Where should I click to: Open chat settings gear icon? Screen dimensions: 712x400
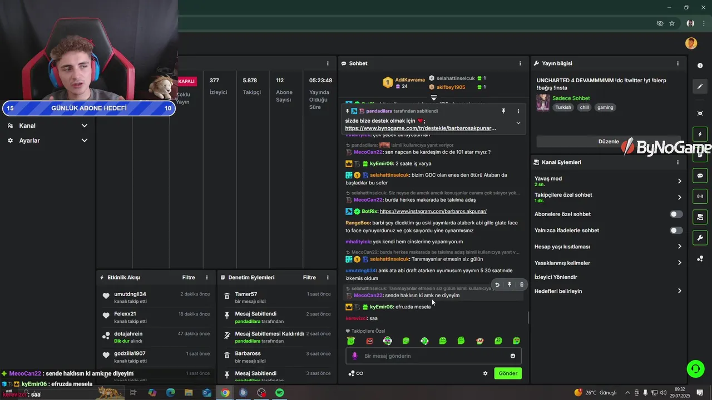pos(485,373)
